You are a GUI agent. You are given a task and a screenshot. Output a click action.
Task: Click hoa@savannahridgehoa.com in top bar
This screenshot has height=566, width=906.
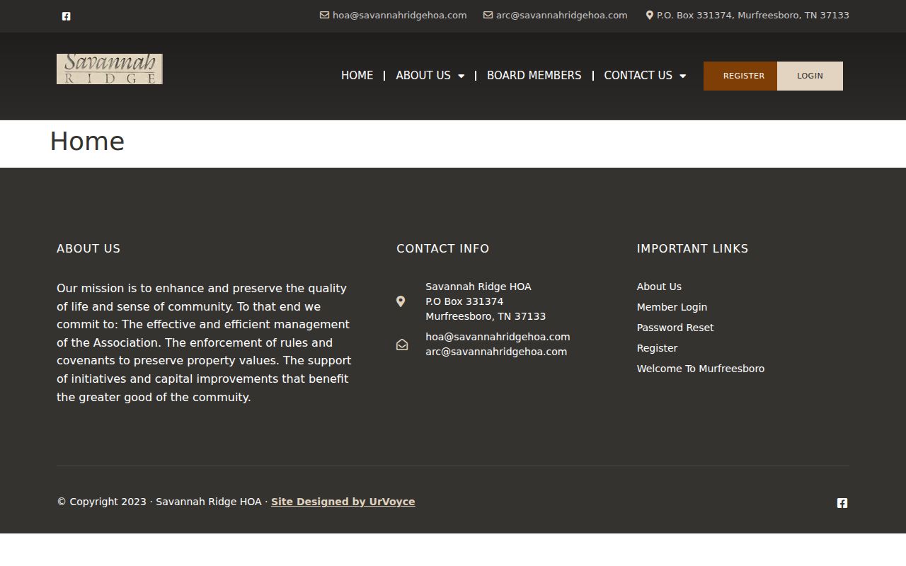[399, 15]
